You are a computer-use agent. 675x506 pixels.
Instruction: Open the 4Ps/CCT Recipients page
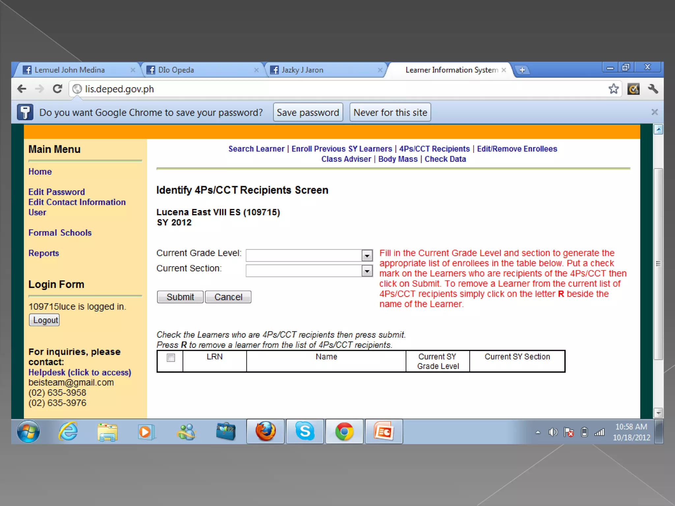pyautogui.click(x=434, y=149)
